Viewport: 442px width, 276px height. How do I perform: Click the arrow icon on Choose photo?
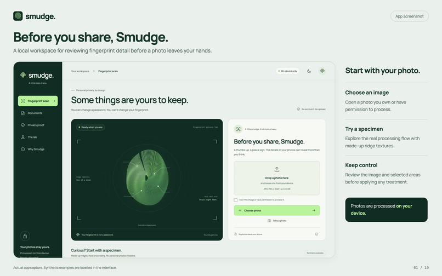(314, 210)
